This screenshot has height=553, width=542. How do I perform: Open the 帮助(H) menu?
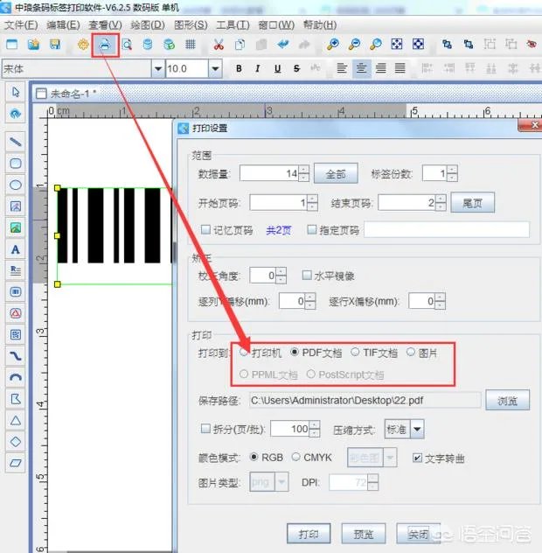(320, 25)
